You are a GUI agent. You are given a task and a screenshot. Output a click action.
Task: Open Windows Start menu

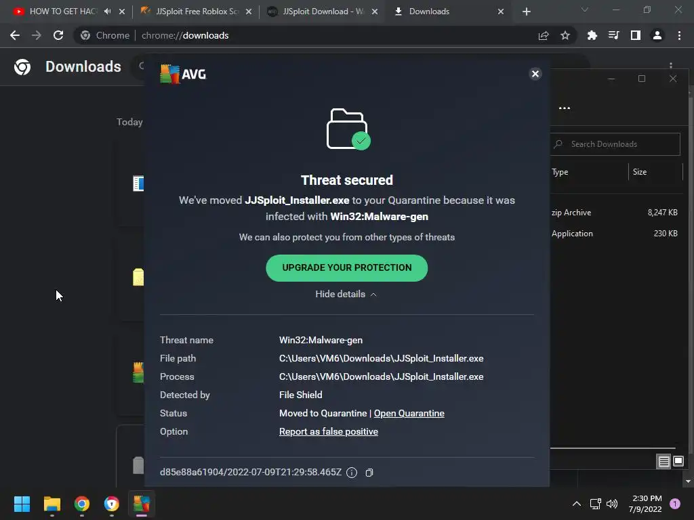[x=22, y=504]
